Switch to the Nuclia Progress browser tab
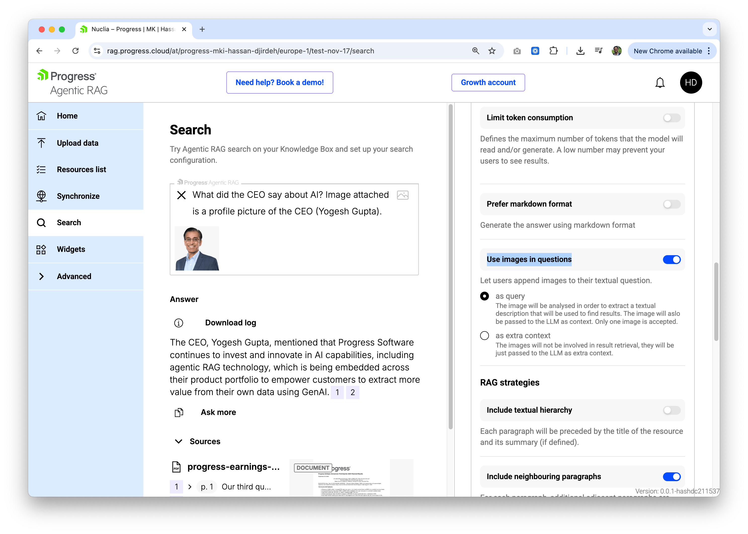The height and width of the screenshot is (534, 748). click(x=130, y=29)
